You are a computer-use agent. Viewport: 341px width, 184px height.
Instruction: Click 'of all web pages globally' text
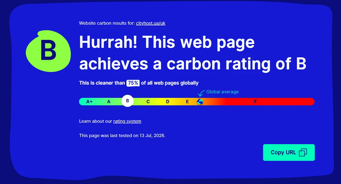170,83
